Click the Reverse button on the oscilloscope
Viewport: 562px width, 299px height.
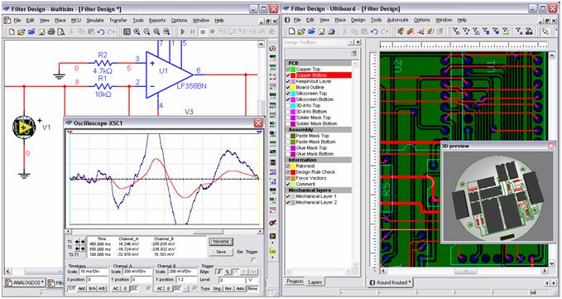(221, 242)
